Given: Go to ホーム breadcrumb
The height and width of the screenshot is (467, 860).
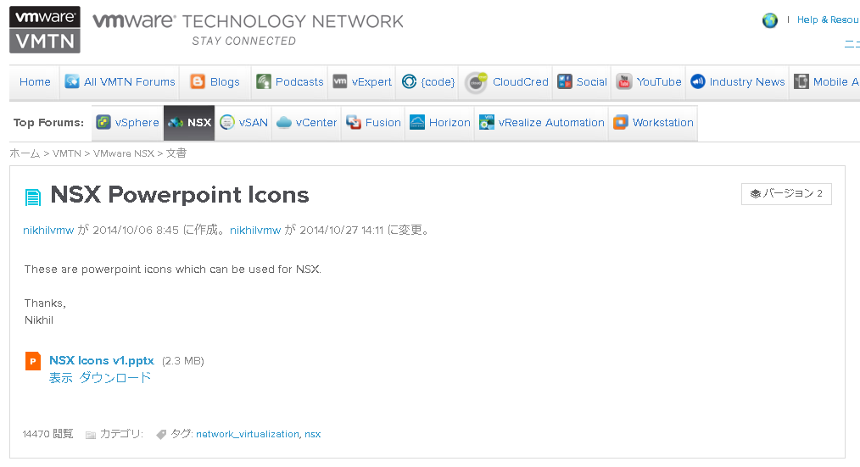Looking at the screenshot, I should [25, 153].
